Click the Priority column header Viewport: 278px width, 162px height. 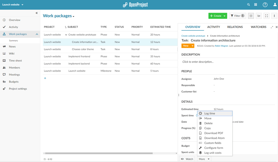pos(137,27)
